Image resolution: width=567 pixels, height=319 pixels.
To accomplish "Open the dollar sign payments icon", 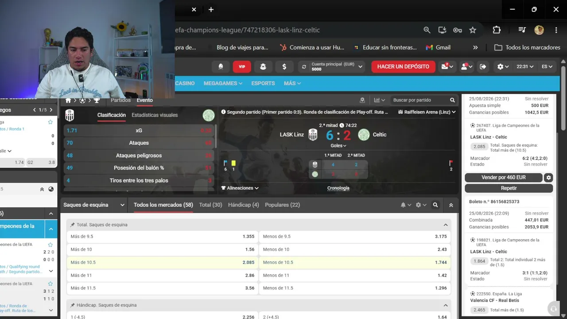I will (284, 66).
